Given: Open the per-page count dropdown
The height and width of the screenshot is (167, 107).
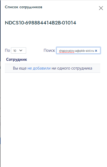Looking at the screenshot, I should pyautogui.click(x=18, y=50).
